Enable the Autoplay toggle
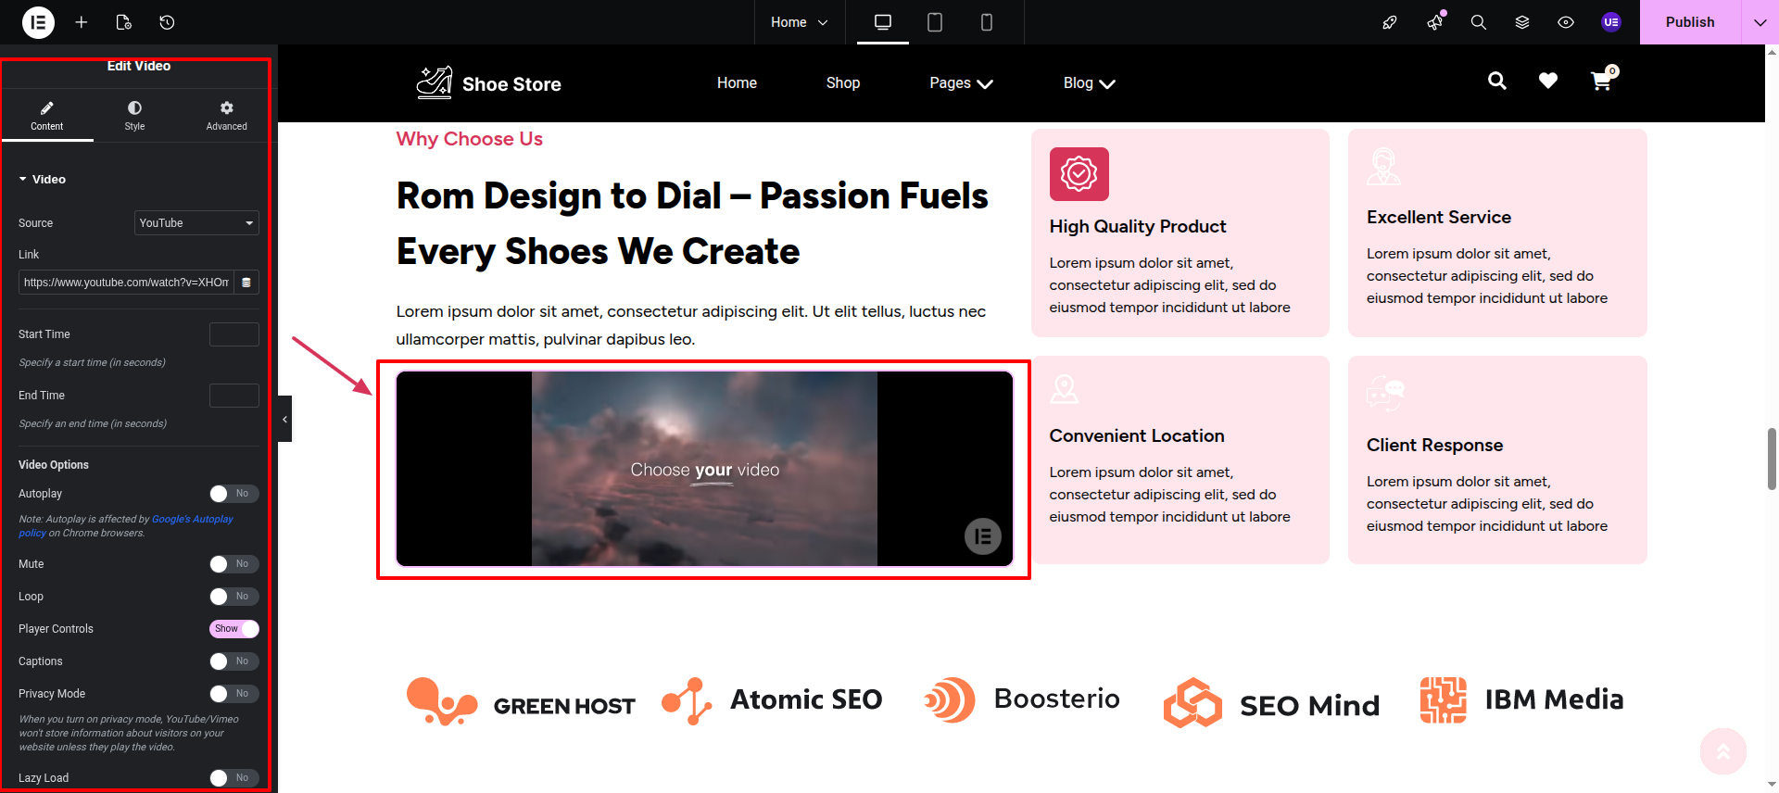The image size is (1779, 793). 233,494
